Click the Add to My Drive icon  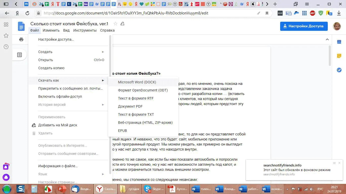pos(34,125)
